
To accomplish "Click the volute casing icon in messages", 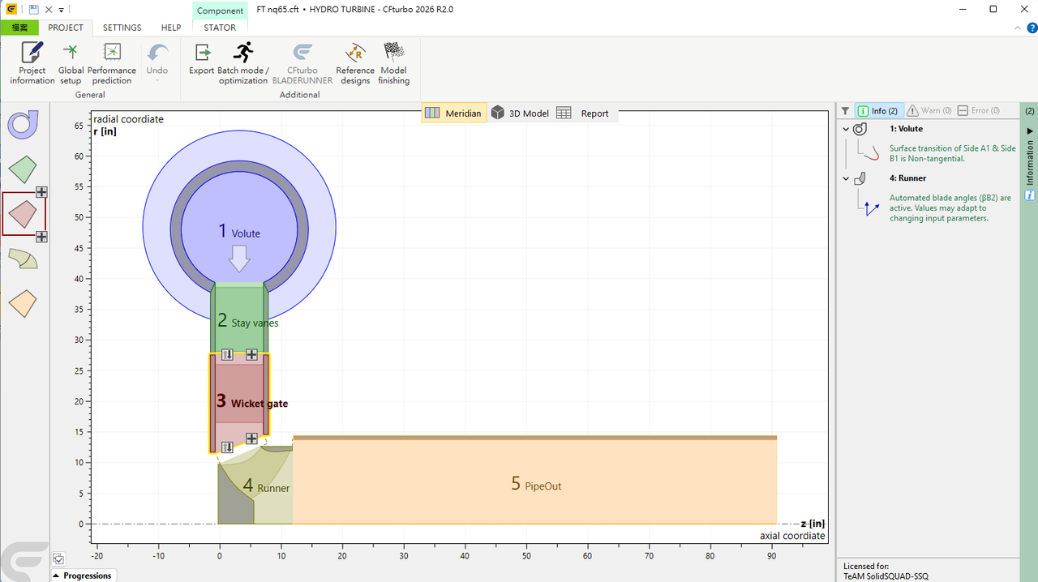I will [x=861, y=129].
